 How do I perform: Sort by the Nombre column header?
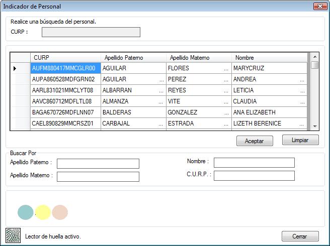click(270, 57)
